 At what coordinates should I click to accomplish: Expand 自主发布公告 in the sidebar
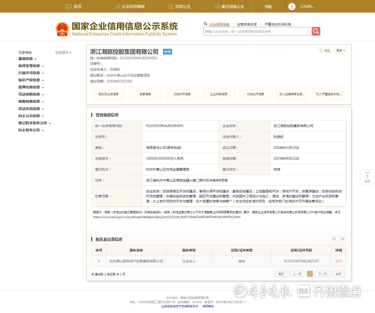[x=31, y=130]
